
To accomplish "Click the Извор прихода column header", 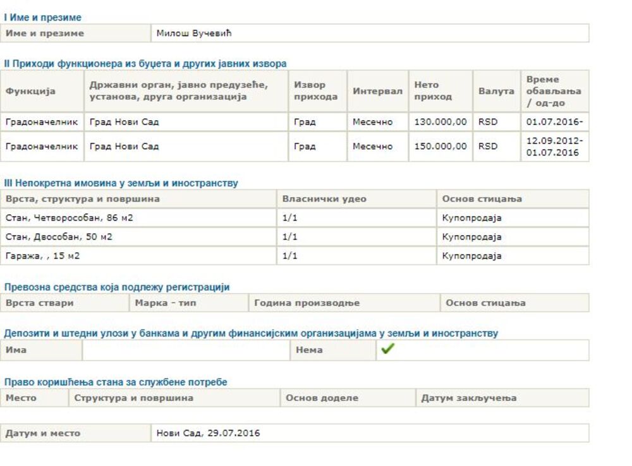I will pyautogui.click(x=310, y=91).
